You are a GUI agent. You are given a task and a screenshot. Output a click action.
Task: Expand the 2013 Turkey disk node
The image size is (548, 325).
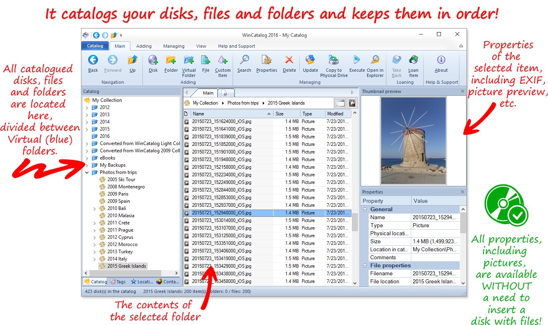point(95,252)
